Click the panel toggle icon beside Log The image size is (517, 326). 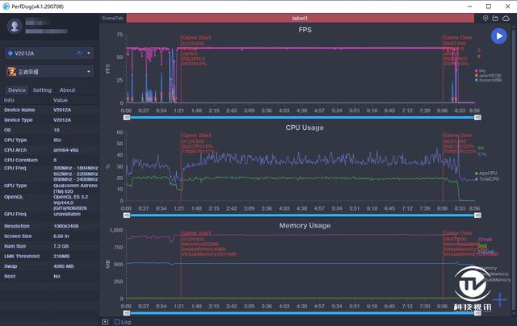point(105,322)
